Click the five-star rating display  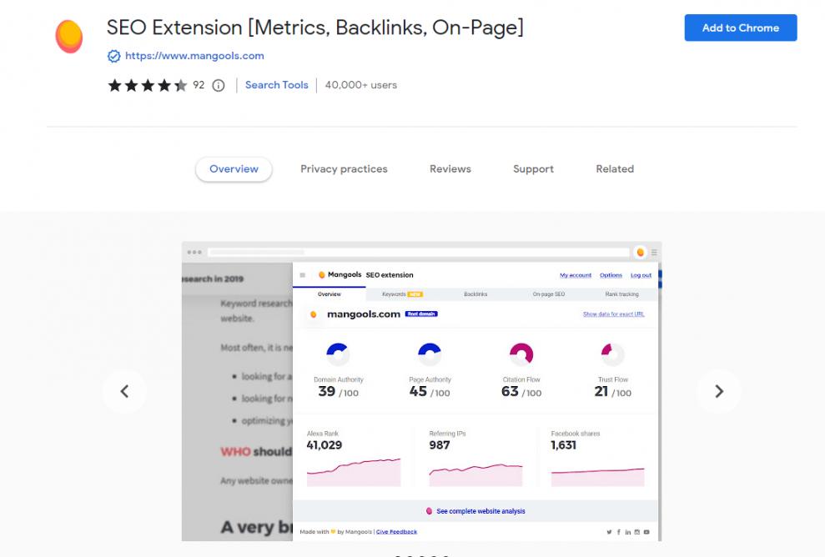(x=148, y=85)
